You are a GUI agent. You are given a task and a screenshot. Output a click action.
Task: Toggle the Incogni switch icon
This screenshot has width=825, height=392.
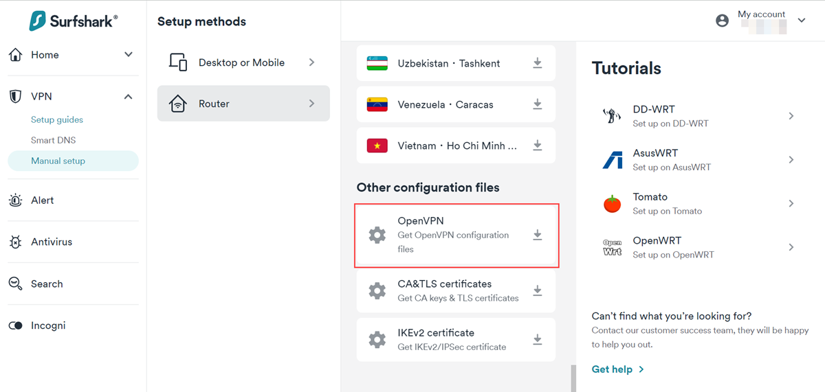click(15, 325)
